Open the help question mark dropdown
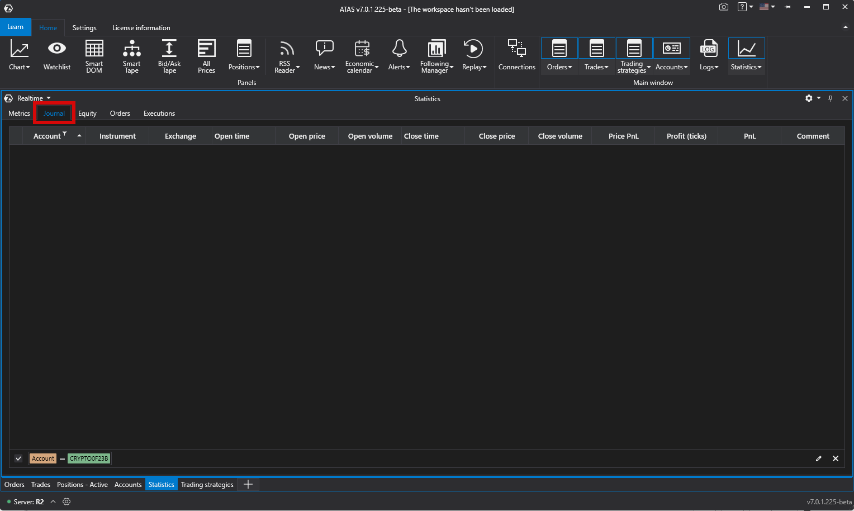 [746, 7]
